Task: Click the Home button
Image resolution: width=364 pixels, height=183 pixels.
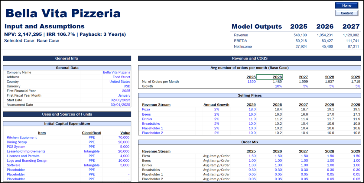Action: pos(346,5)
